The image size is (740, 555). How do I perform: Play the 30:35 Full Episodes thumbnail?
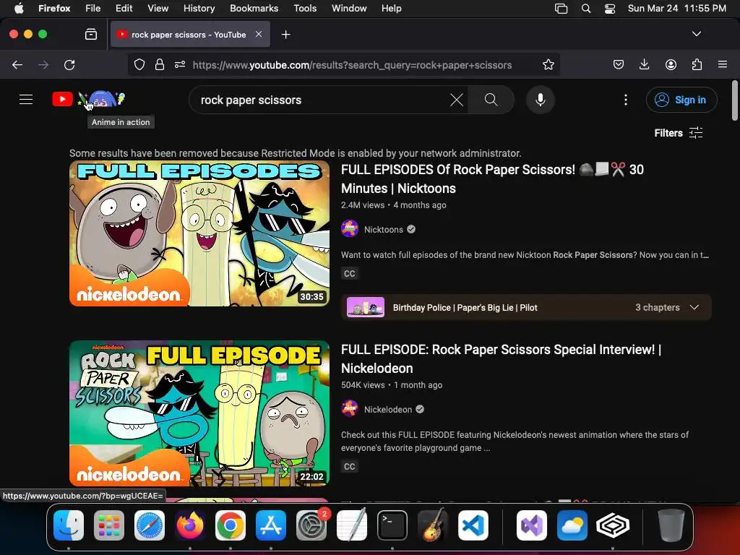199,233
